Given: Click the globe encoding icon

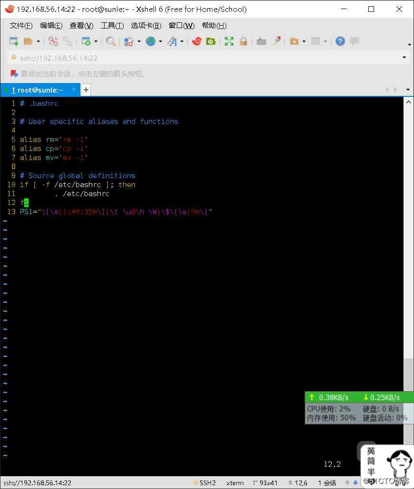Looking at the screenshot, I should 151,41.
